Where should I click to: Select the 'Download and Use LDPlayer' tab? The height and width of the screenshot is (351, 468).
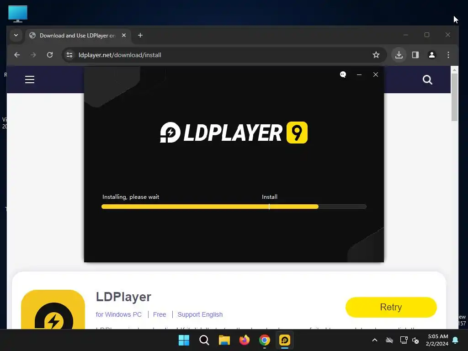78,35
